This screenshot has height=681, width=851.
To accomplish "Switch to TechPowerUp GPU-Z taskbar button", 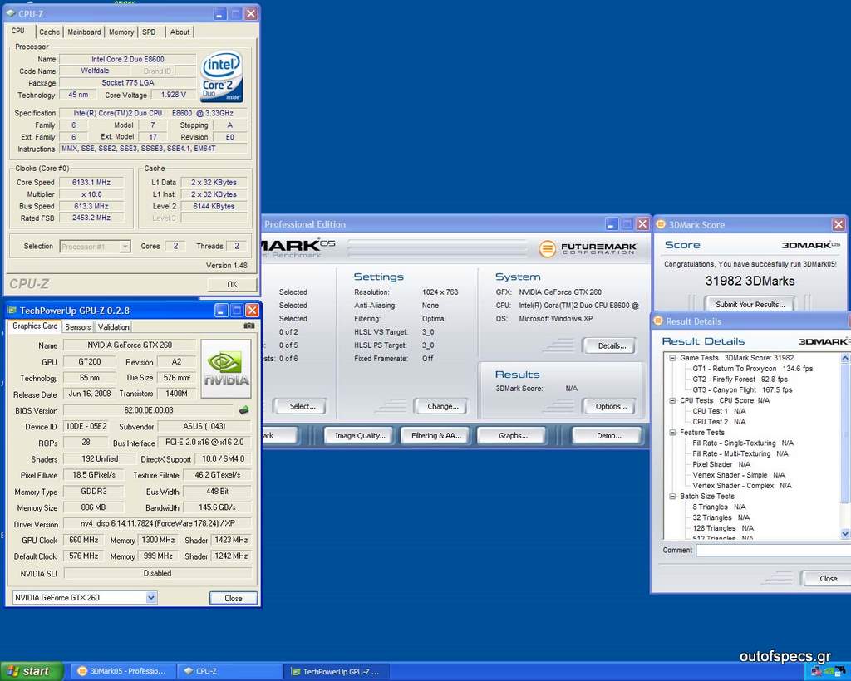I will (337, 671).
